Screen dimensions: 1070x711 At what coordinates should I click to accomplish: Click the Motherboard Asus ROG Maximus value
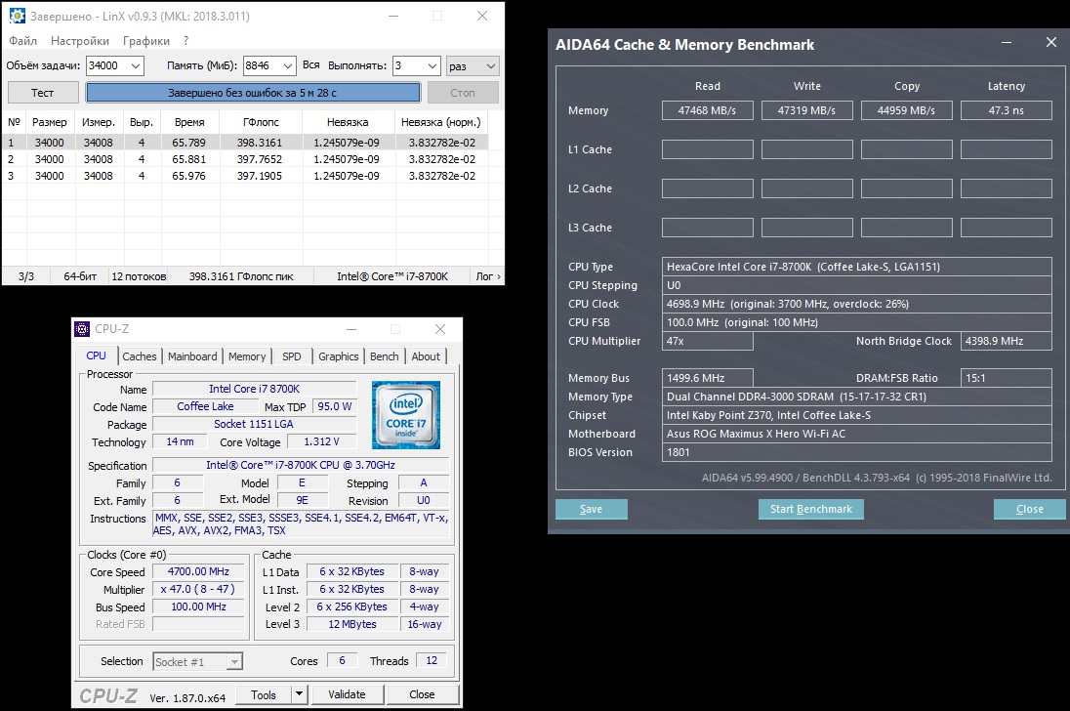857,434
